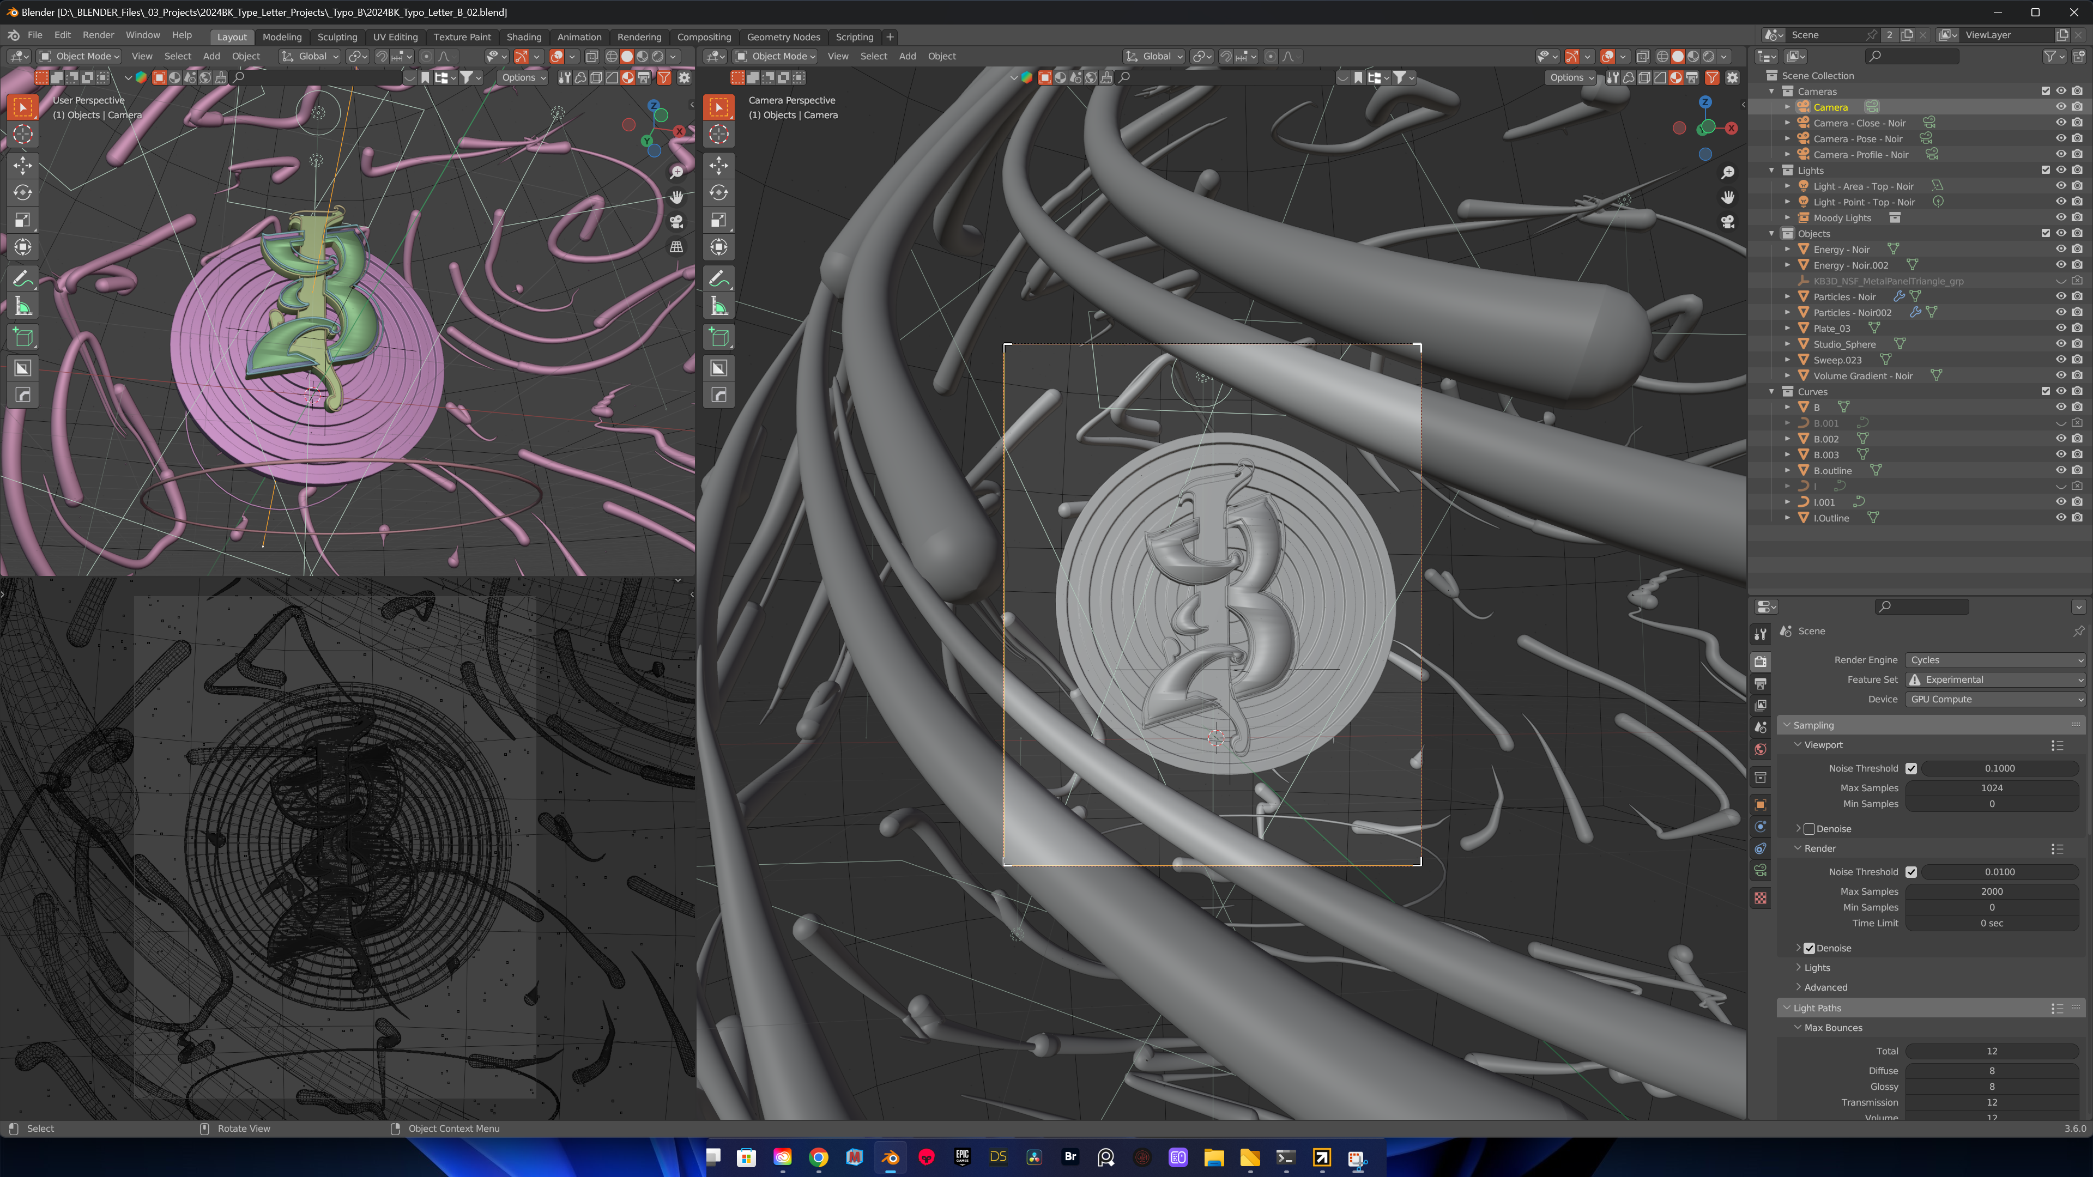Select the Add Cube tool in left viewport
The height and width of the screenshot is (1177, 2093).
pos(23,338)
